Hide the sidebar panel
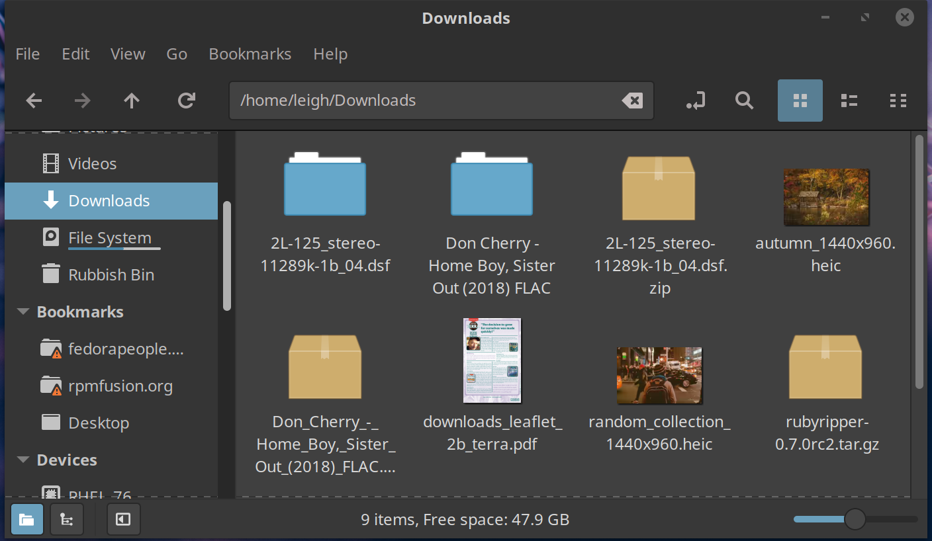The width and height of the screenshot is (932, 541). 124,519
